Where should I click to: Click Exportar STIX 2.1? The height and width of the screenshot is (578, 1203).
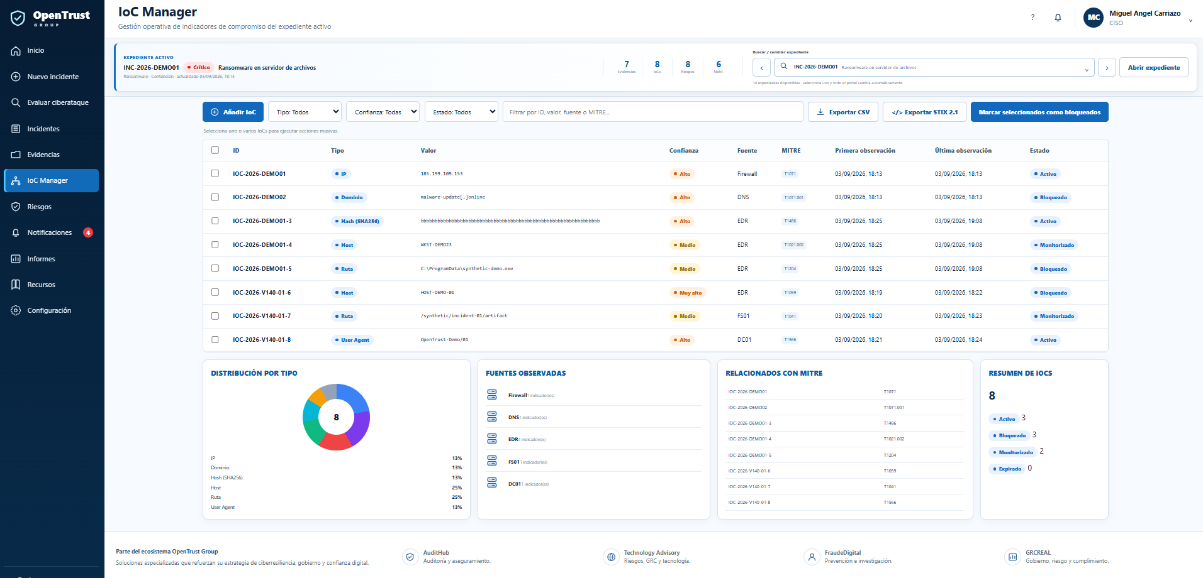click(x=924, y=112)
